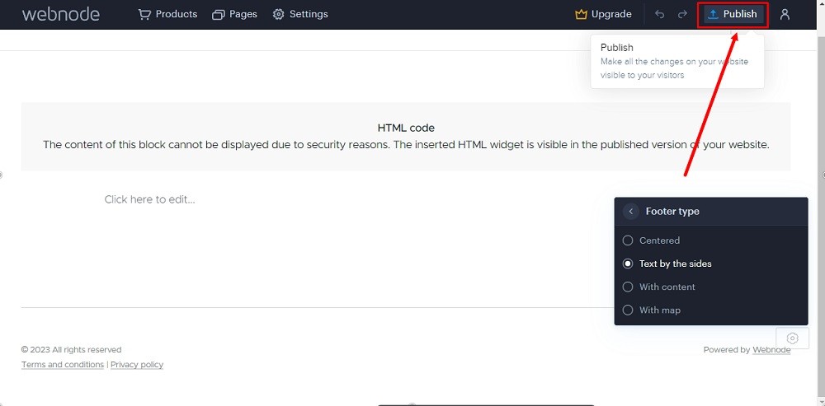The height and width of the screenshot is (406, 825).
Task: Click the 'Click here to edit...' text field
Action: point(150,199)
